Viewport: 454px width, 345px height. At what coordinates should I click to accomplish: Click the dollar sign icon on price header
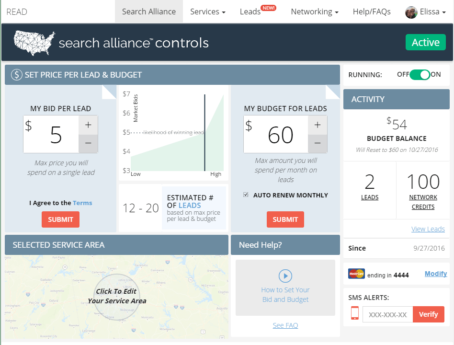click(x=17, y=75)
